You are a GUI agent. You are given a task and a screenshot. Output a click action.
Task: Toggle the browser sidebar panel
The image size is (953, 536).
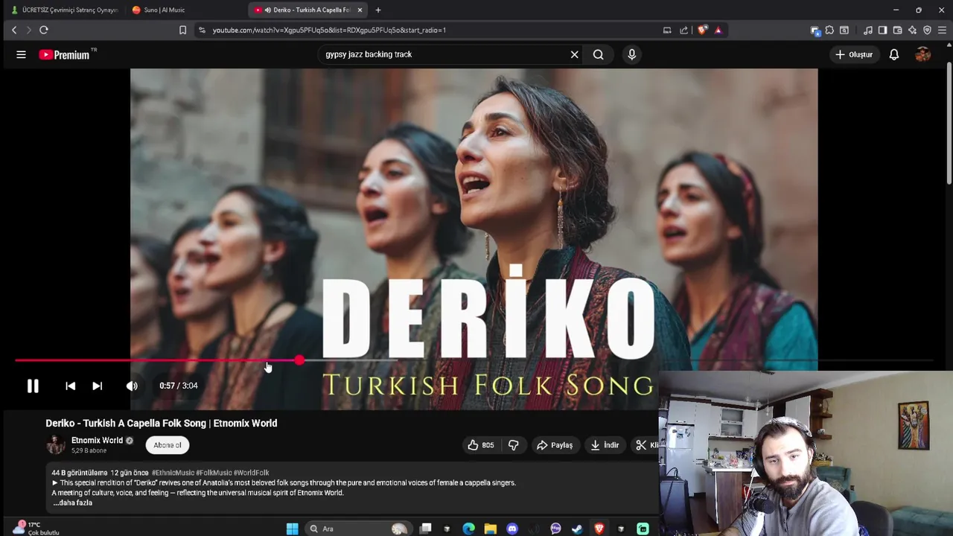point(882,30)
